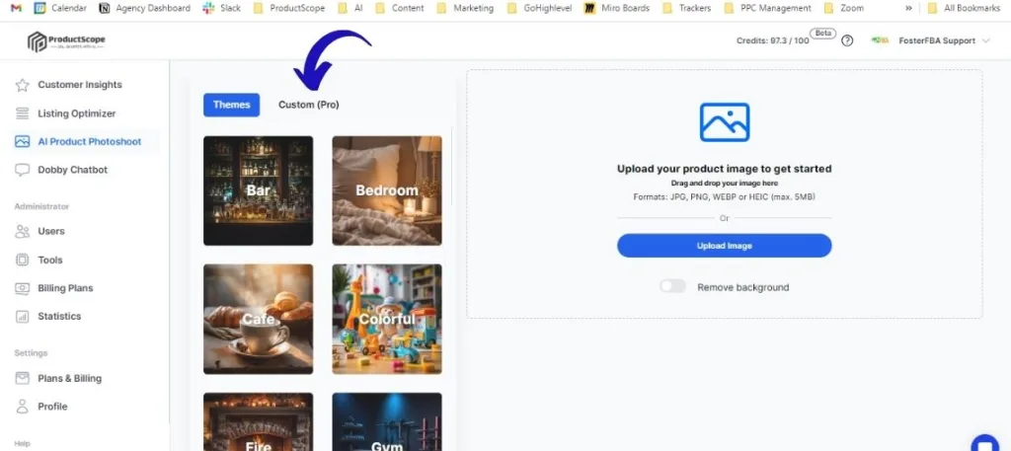Show more bookmarks with the chevron
This screenshot has width=1011, height=451.
click(908, 8)
